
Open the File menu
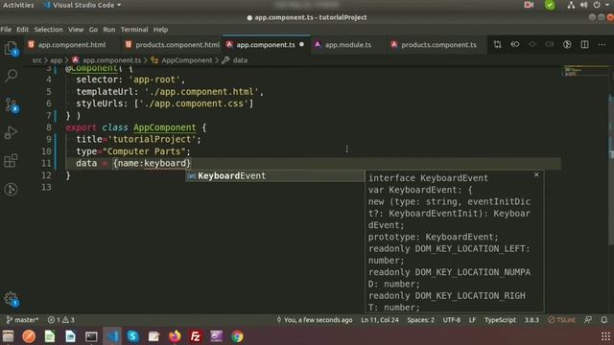(x=6, y=30)
